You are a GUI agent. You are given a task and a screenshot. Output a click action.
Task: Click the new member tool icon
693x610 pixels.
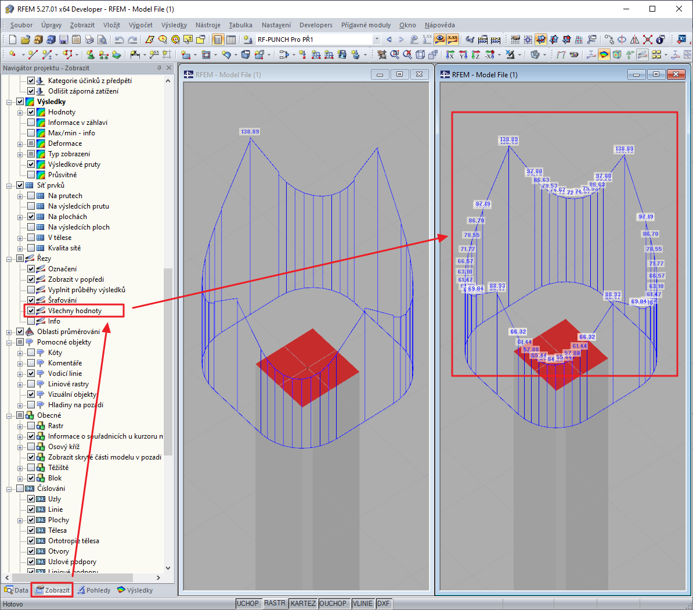[x=47, y=55]
